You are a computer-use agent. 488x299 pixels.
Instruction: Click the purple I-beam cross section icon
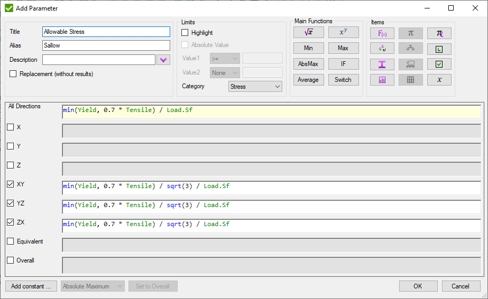382,64
